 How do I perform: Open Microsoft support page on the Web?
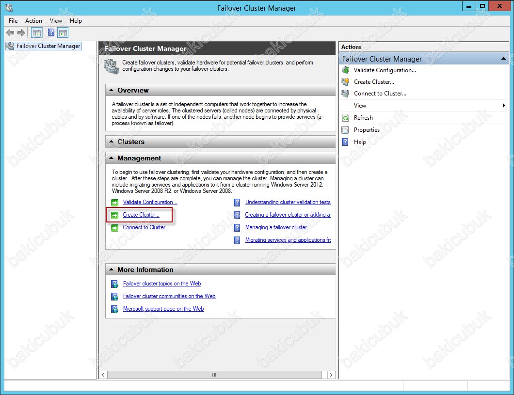point(163,309)
